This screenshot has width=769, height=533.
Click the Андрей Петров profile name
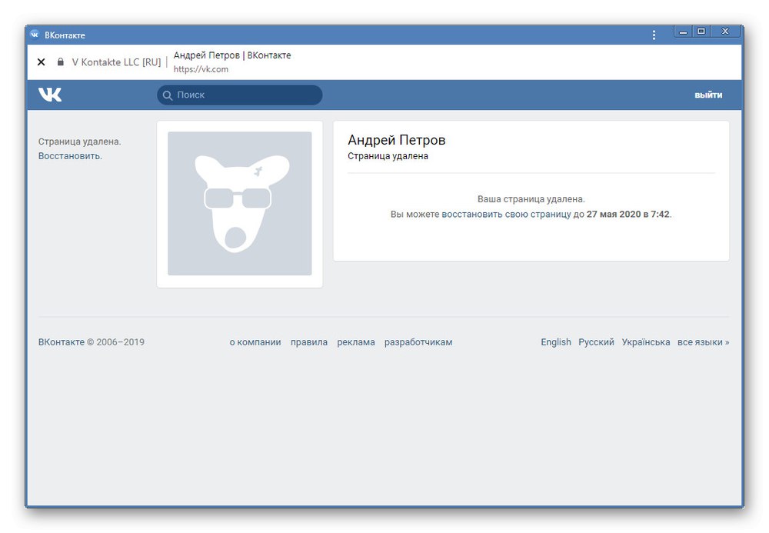[396, 140]
